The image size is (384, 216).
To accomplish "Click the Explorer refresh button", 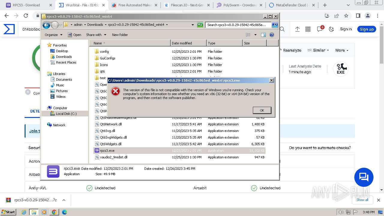I will [x=200, y=25].
